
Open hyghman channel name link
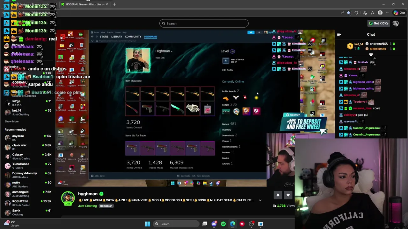[88, 194]
